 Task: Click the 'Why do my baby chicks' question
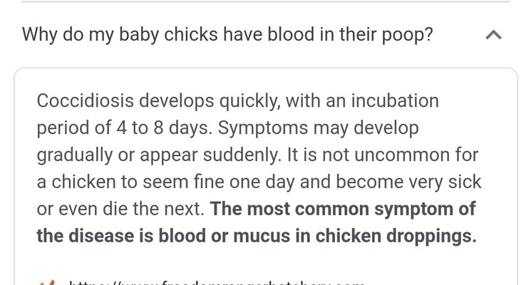click(x=227, y=35)
